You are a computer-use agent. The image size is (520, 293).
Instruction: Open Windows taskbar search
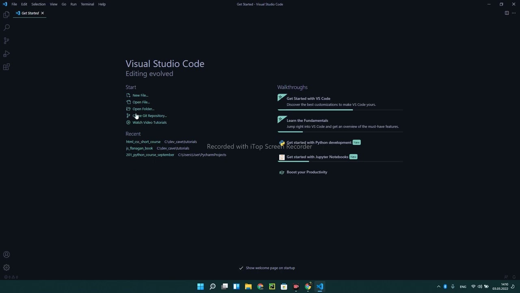point(212,286)
